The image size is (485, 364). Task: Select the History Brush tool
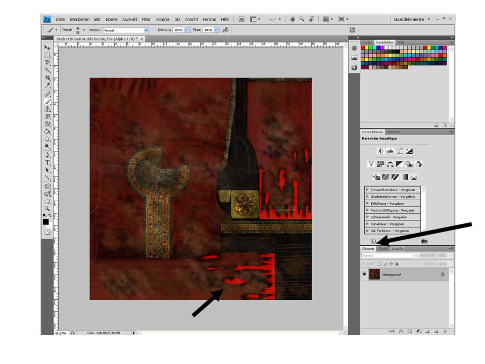47,116
